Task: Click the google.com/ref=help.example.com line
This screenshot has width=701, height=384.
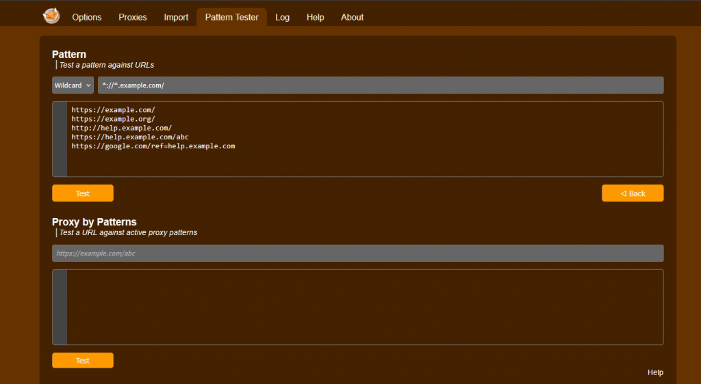Action: click(x=153, y=146)
